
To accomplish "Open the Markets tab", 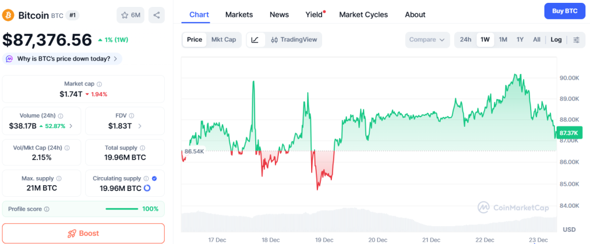I will point(239,14).
